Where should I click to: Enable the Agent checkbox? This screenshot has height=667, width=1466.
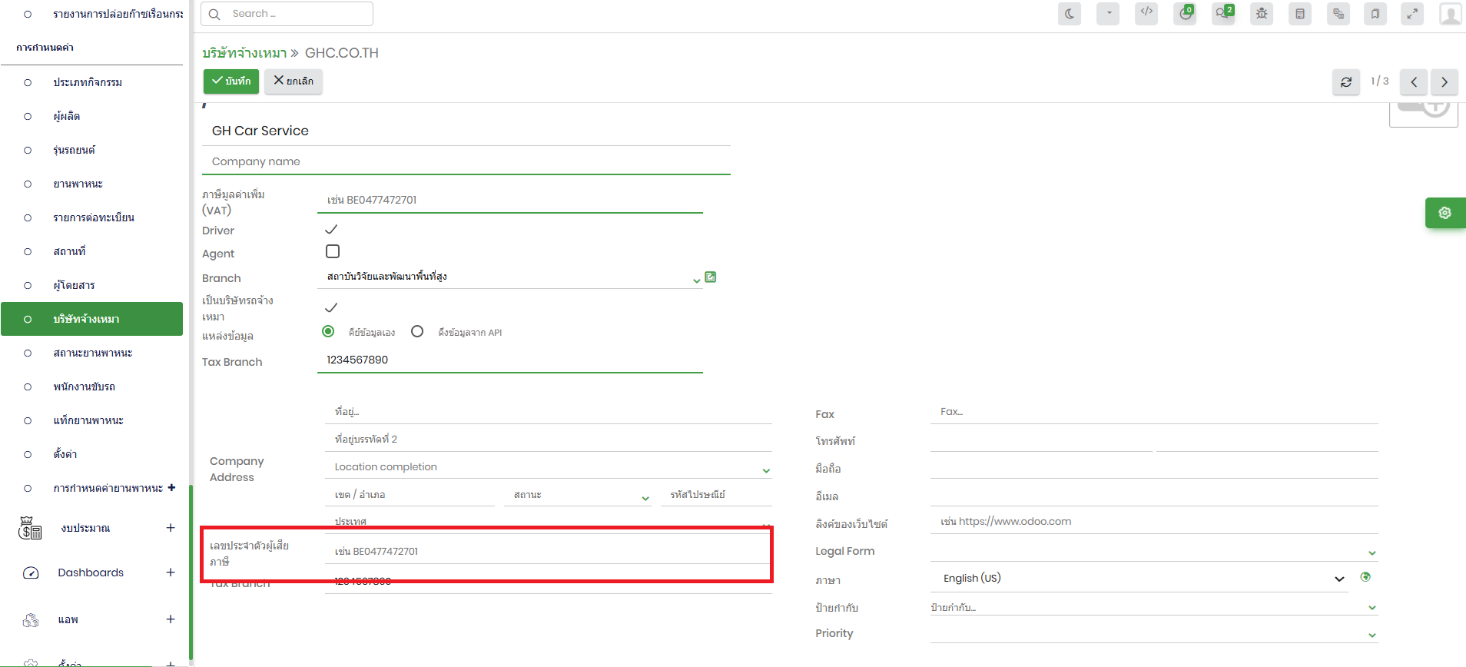[333, 251]
